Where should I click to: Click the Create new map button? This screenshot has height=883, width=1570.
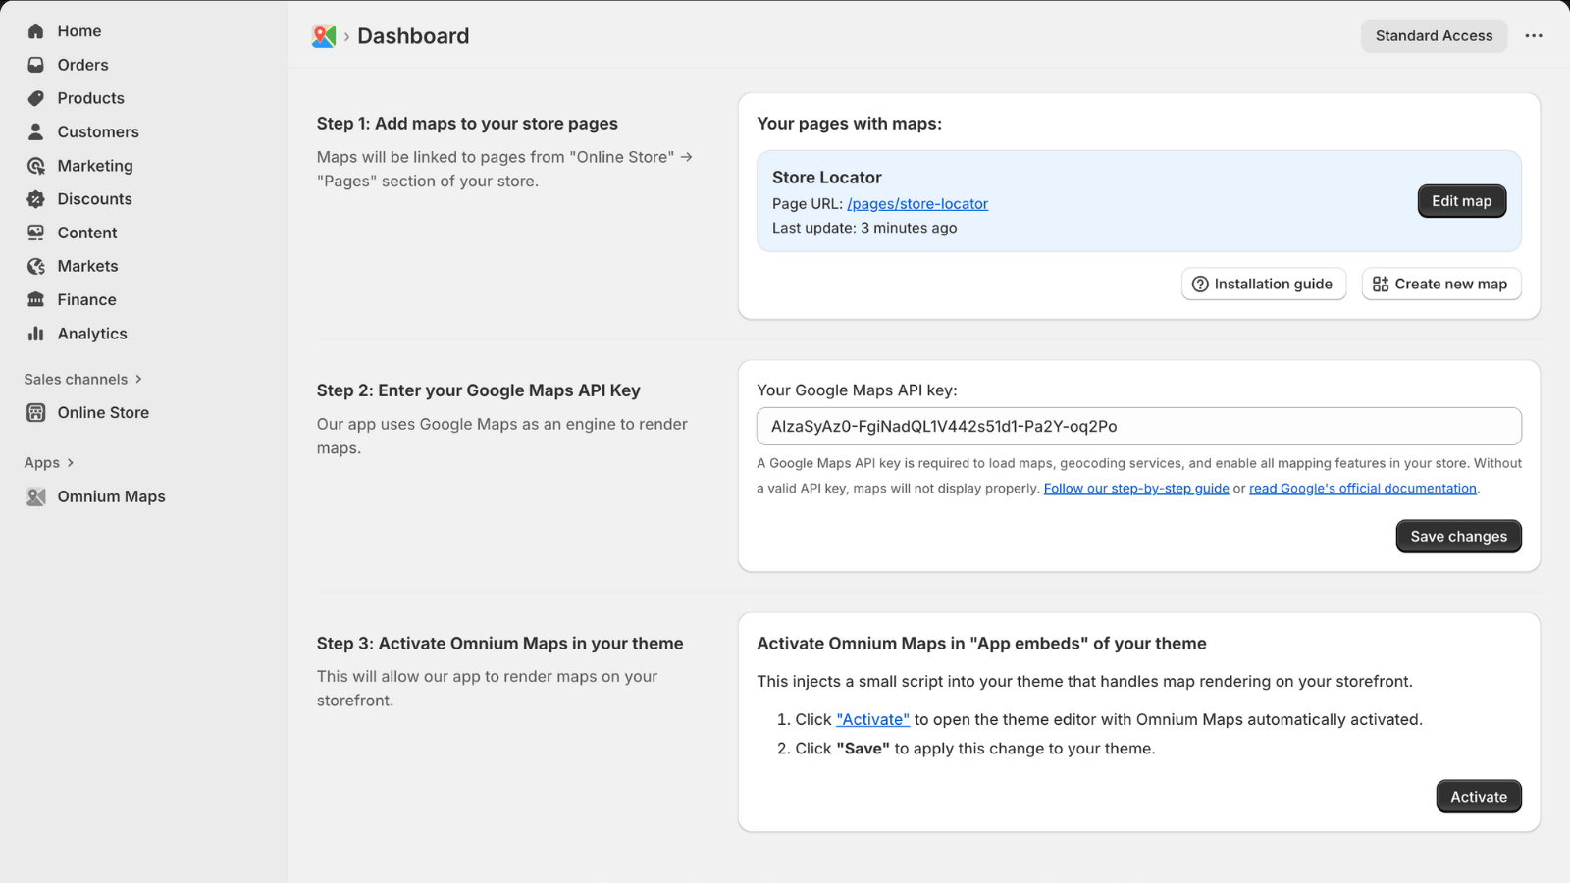(x=1440, y=285)
